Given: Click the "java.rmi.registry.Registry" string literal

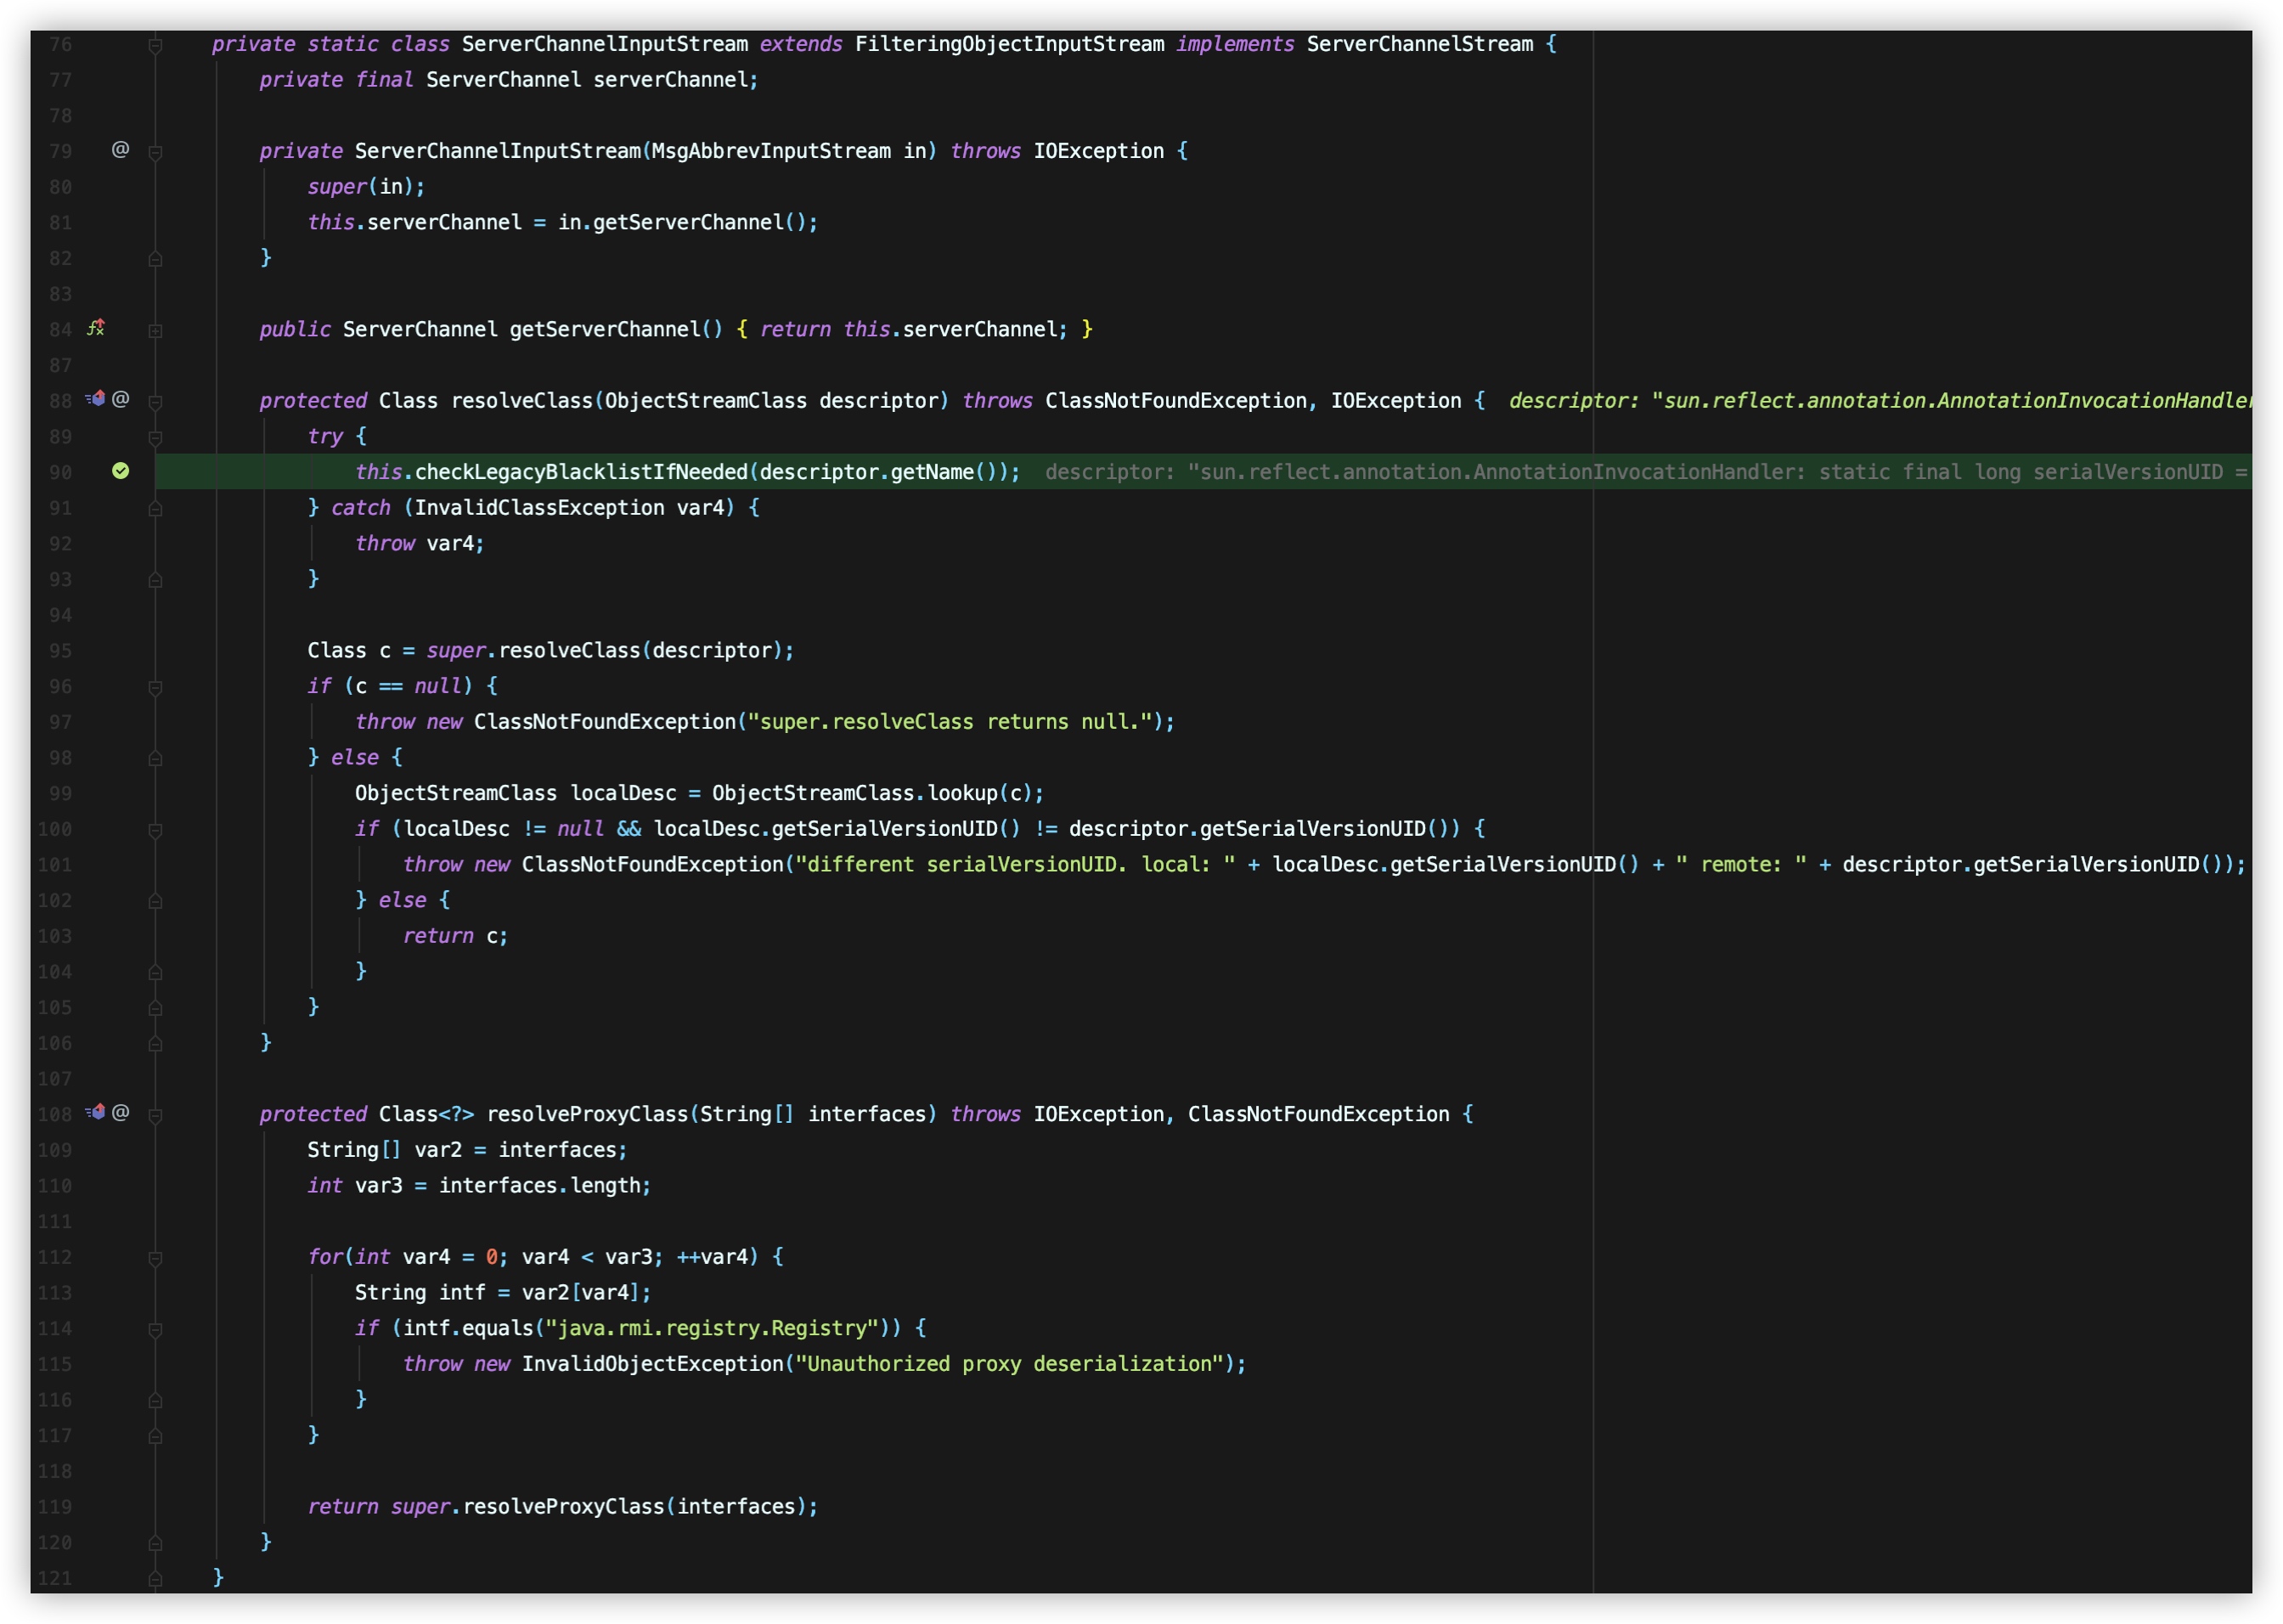Looking at the screenshot, I should click(712, 1328).
